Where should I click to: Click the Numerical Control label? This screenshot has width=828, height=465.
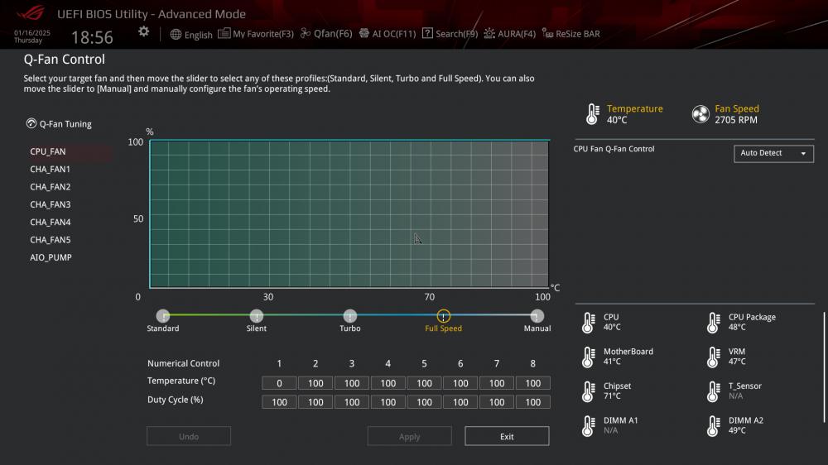[x=183, y=363]
